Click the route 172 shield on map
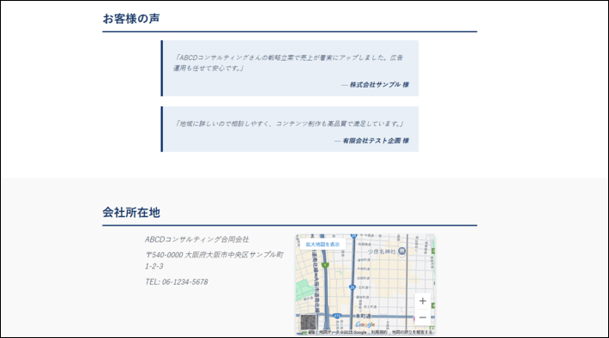This screenshot has width=609, height=338. coord(337,316)
